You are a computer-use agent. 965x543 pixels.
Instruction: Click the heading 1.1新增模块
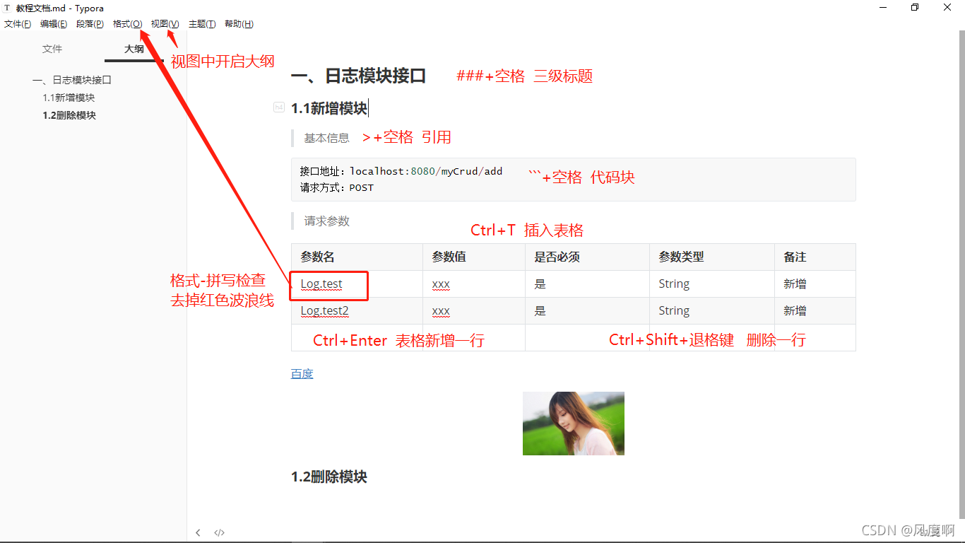[329, 108]
